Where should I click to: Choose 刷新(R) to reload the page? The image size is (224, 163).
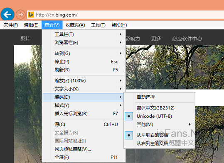84,70
